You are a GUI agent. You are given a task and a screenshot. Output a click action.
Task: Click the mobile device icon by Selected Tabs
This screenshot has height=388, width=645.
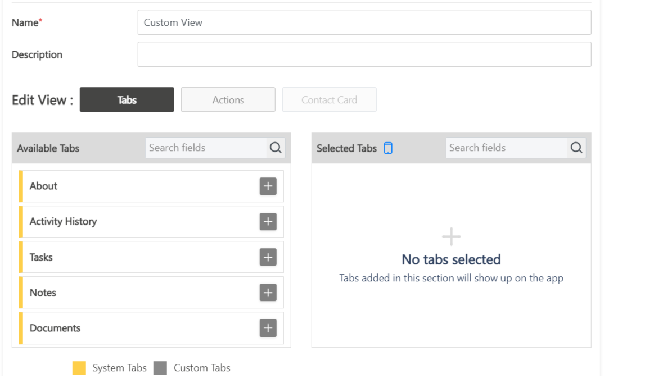point(388,148)
